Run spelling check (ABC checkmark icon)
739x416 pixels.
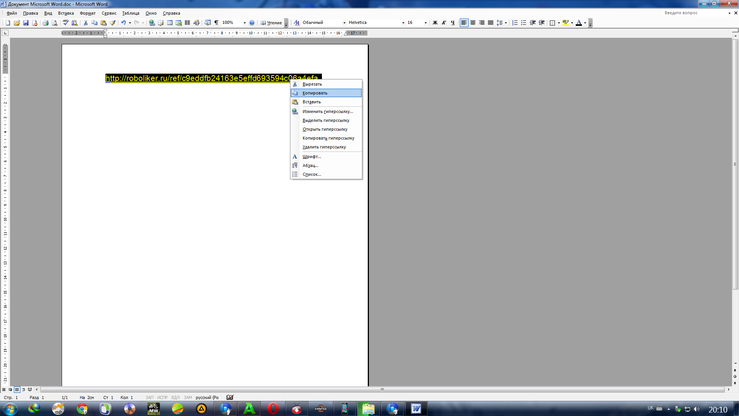click(x=65, y=23)
